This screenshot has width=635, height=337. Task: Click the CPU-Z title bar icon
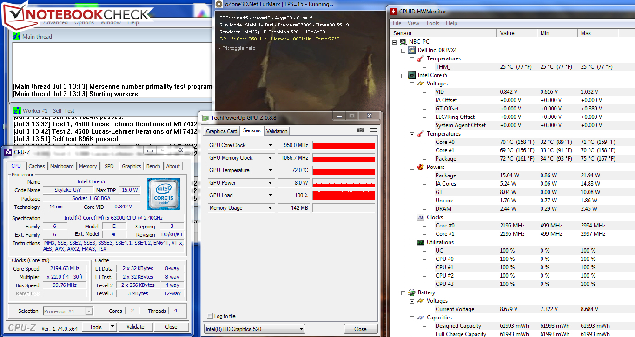tap(7, 152)
